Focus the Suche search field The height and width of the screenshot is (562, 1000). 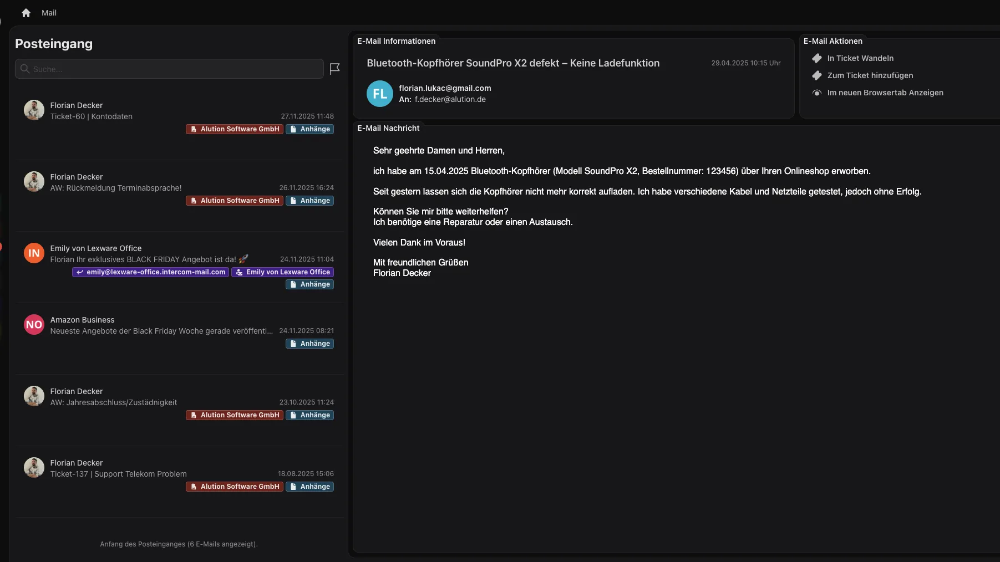click(x=169, y=69)
